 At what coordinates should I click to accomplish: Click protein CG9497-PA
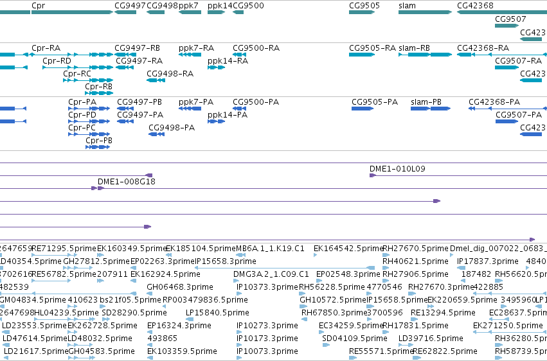(x=125, y=121)
